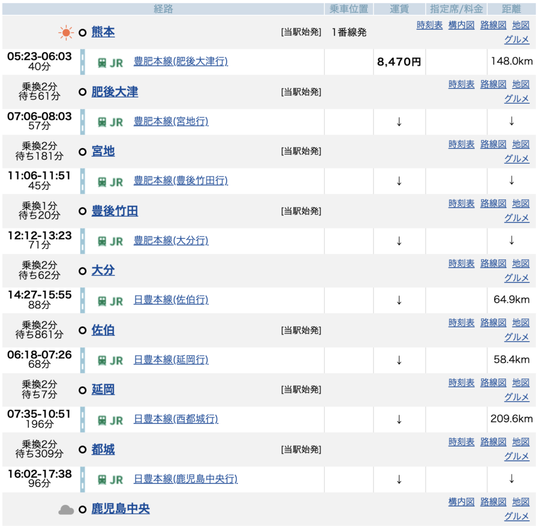Open the 日豊本線(延岡行) line link
Viewport: 539px width, 529px height.
171,360
